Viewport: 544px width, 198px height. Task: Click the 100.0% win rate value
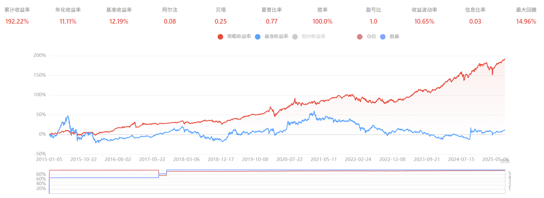tap(322, 22)
